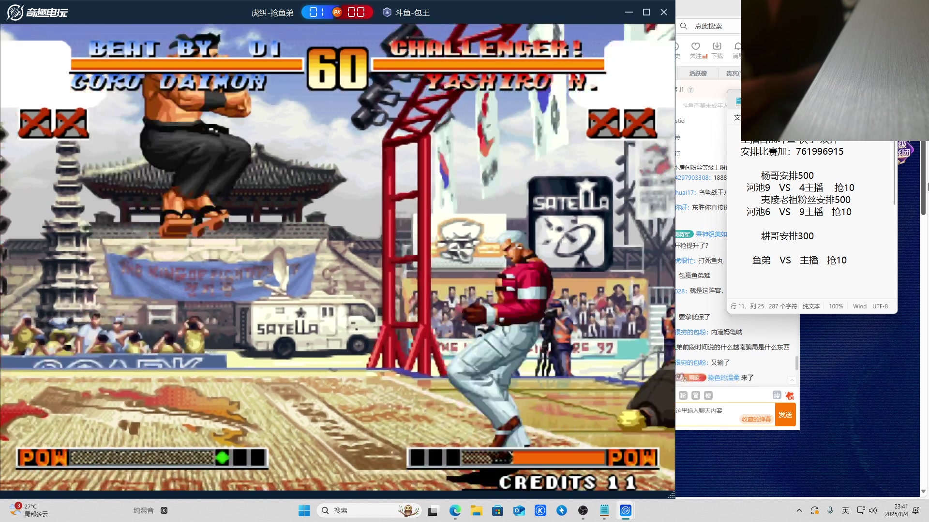Click the 梗 chat filter icon

(708, 395)
